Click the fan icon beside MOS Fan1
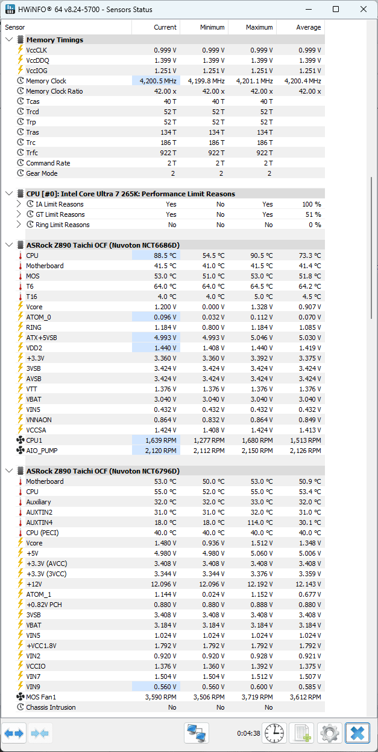378x752 pixels. coord(20,697)
